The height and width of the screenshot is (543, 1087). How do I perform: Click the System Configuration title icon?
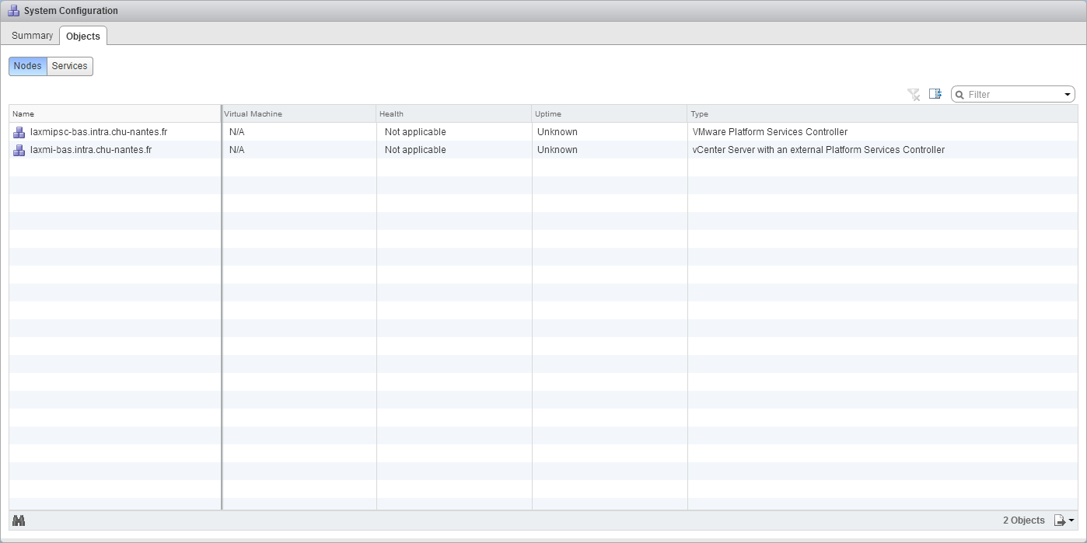pos(14,11)
